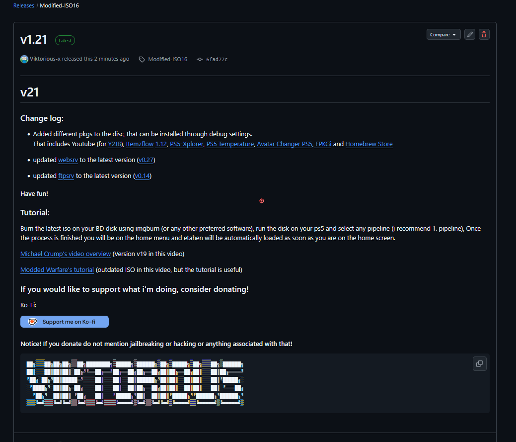Click the ASCII art banner in code block

pos(135,382)
